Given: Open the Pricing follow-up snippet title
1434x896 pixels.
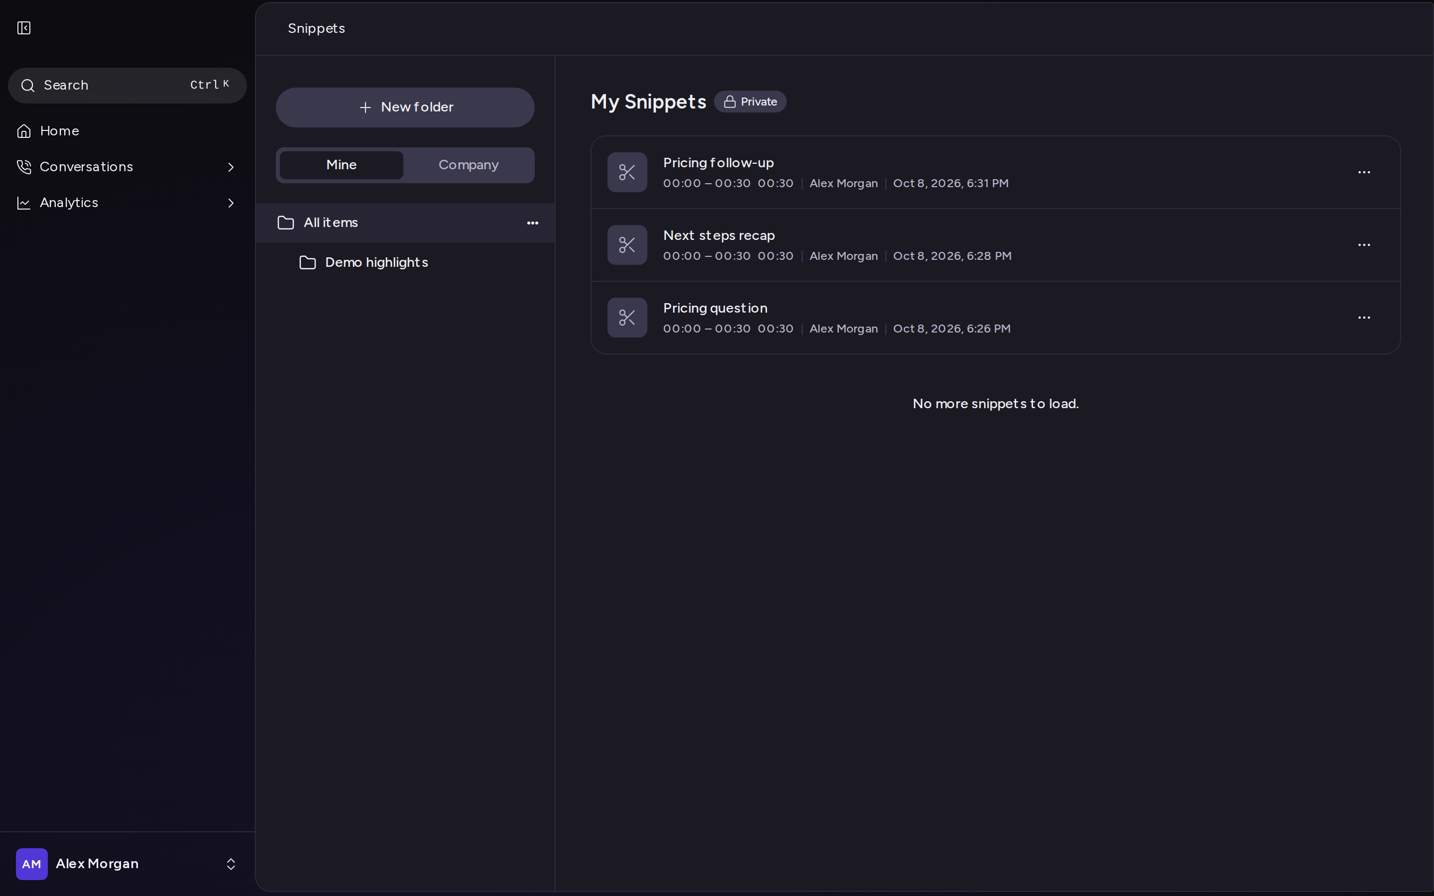Looking at the screenshot, I should (718, 163).
